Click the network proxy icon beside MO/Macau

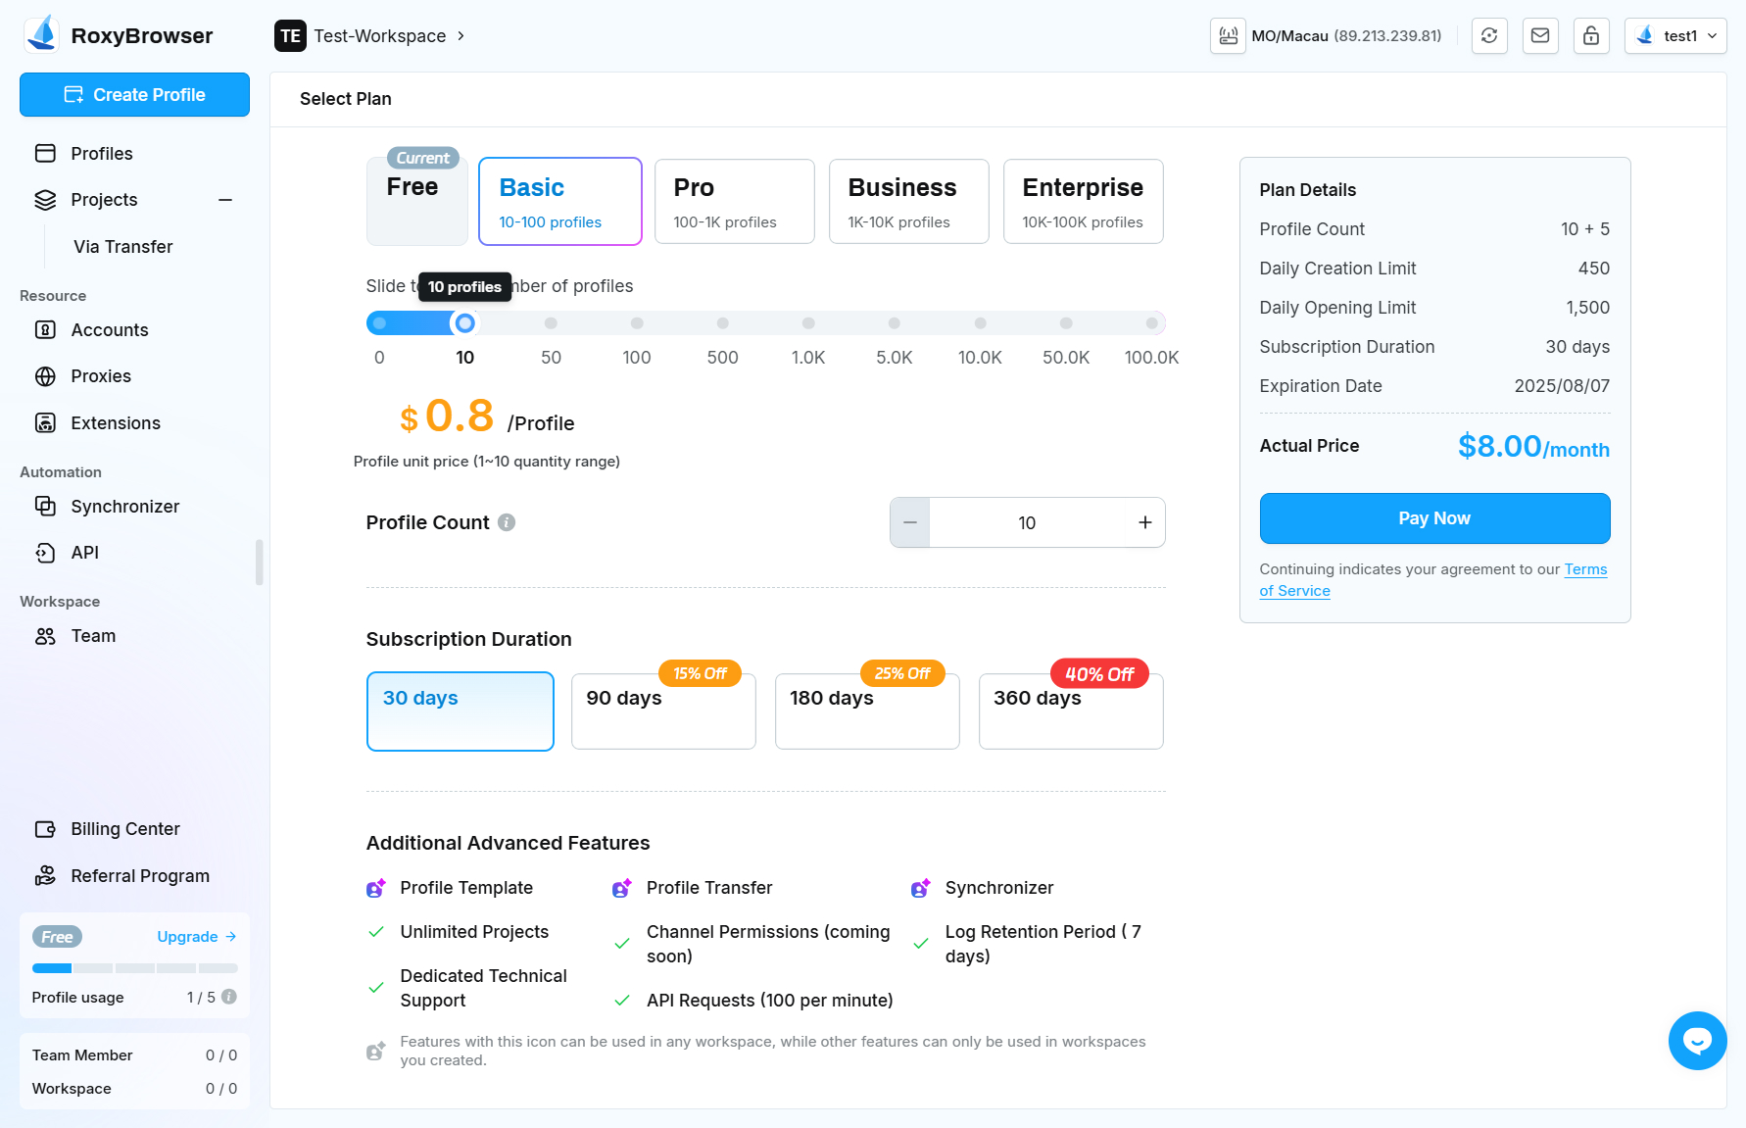(1228, 36)
